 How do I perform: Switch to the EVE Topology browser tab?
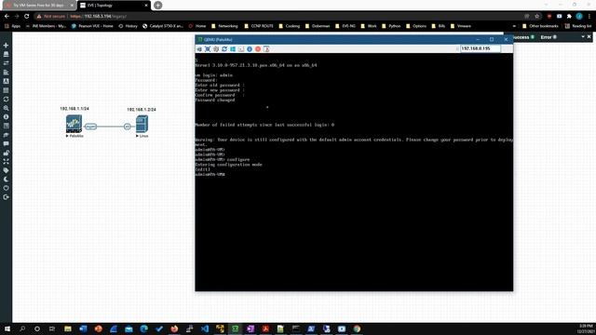coord(114,6)
